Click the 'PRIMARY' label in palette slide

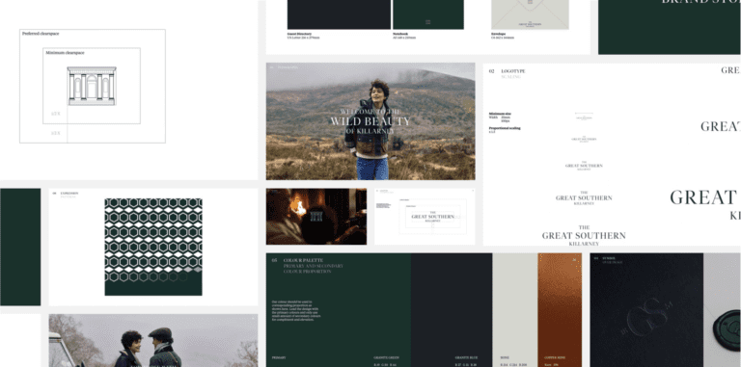[x=278, y=358]
